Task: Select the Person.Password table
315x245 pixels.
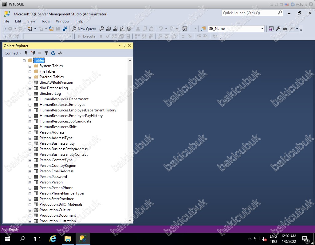Action: click(53, 177)
